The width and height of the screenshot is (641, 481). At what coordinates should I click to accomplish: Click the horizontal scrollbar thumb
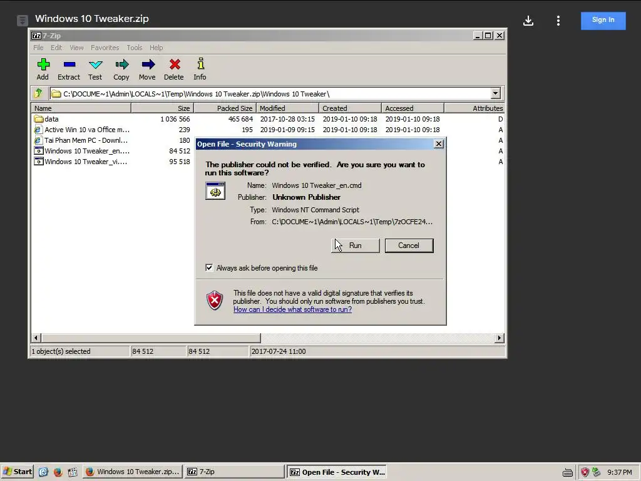[x=151, y=338]
